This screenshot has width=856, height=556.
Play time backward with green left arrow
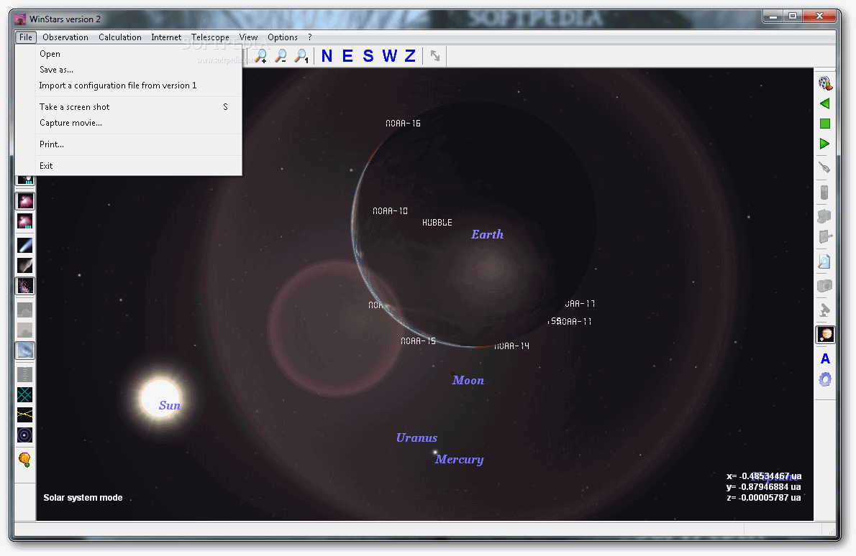(x=825, y=103)
